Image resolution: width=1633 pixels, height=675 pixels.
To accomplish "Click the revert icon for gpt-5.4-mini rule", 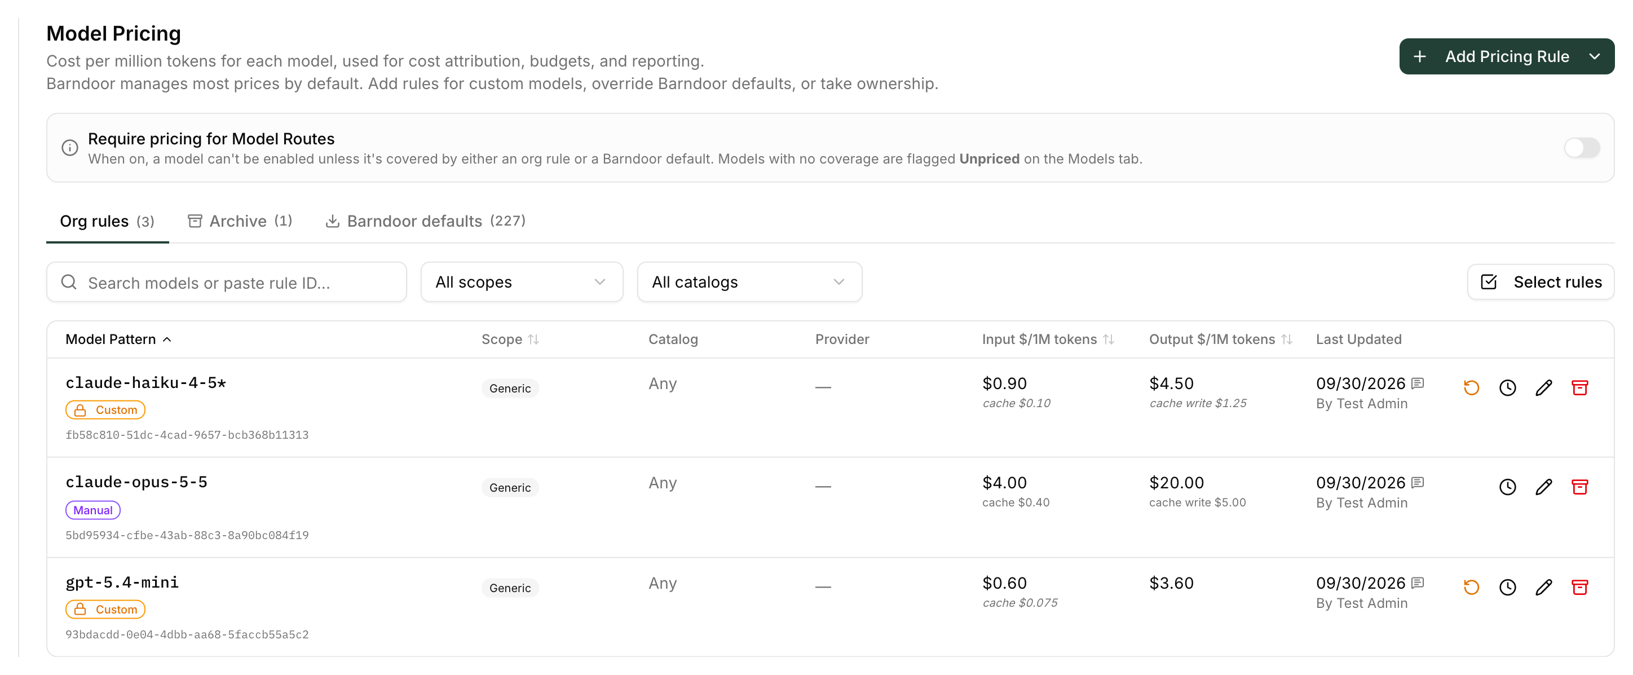I will tap(1471, 587).
